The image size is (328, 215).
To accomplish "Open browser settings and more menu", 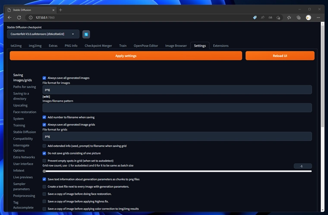I will [318, 18].
